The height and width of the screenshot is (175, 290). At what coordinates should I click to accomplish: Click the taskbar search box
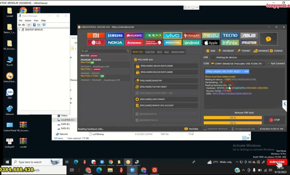[x=37, y=162]
